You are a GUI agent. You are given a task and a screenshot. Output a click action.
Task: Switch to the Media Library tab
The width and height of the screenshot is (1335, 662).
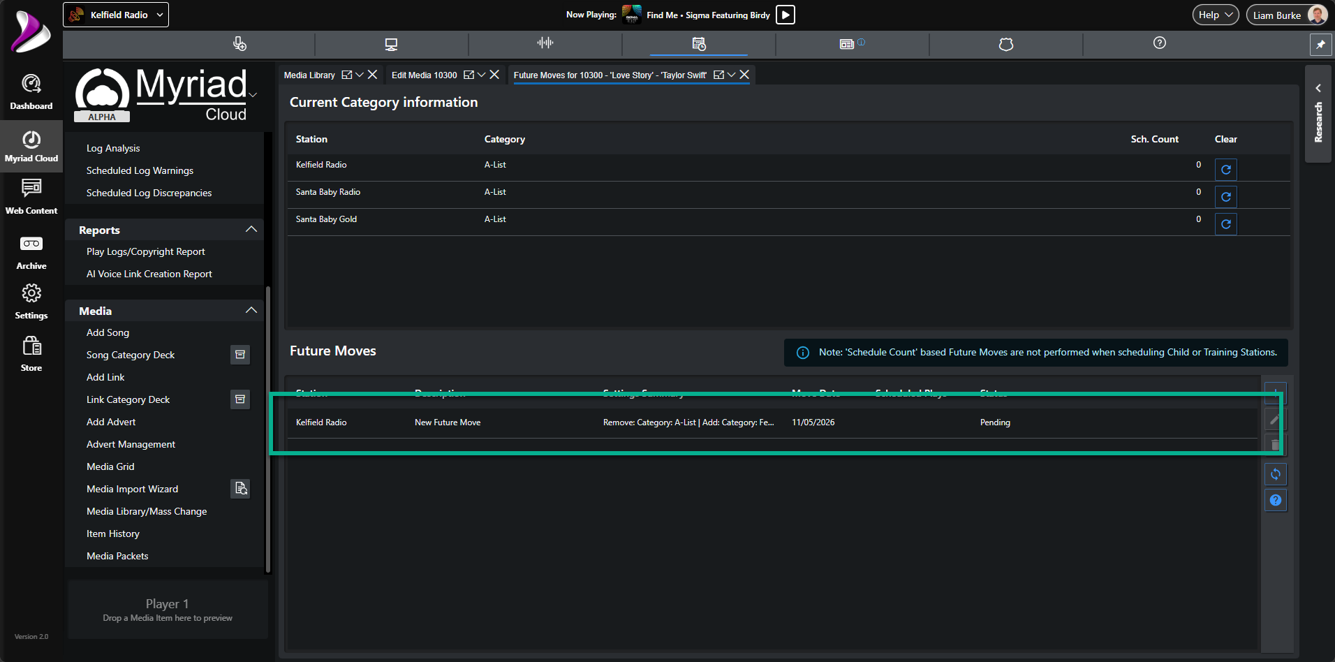click(309, 75)
